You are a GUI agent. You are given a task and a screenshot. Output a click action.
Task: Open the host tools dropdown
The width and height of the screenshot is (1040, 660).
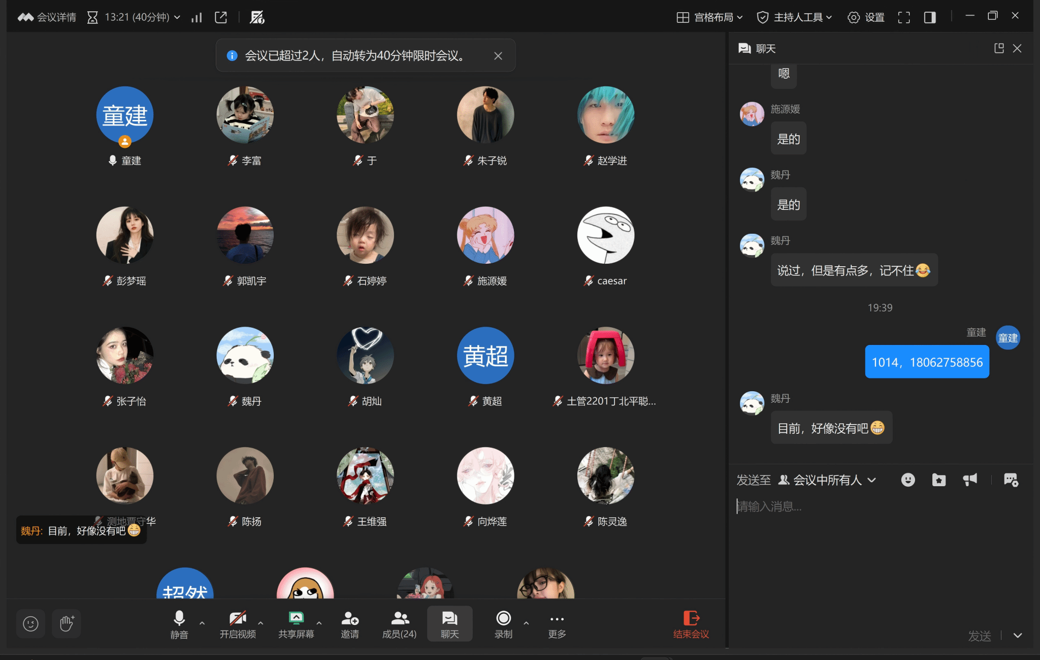point(795,18)
